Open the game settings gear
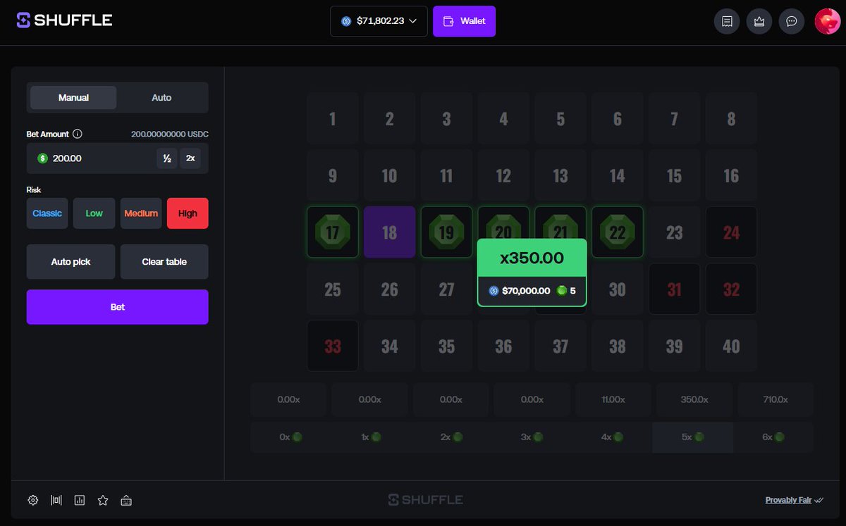This screenshot has height=526, width=846. click(32, 500)
